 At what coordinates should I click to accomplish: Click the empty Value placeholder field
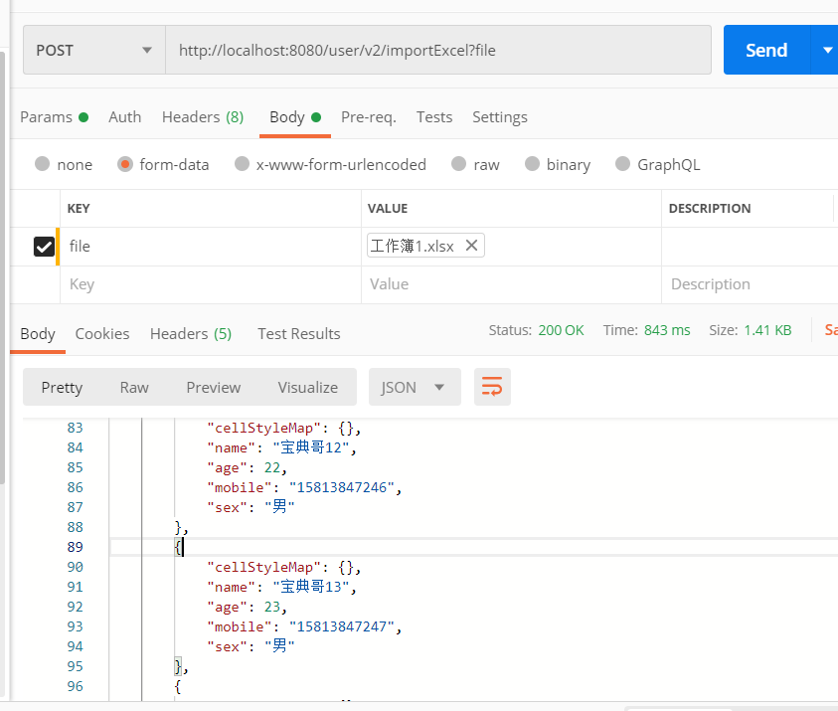tap(511, 284)
